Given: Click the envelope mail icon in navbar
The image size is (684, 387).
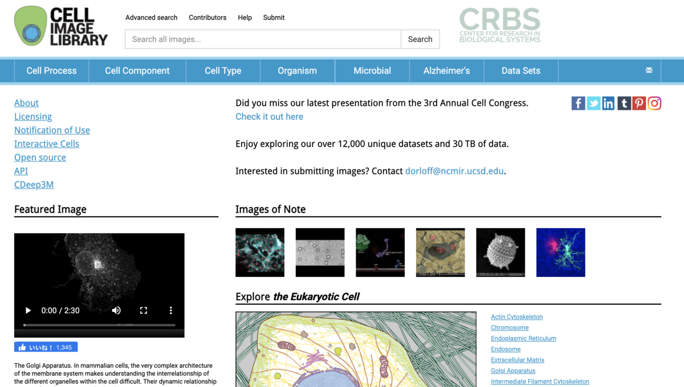Looking at the screenshot, I should (x=649, y=70).
